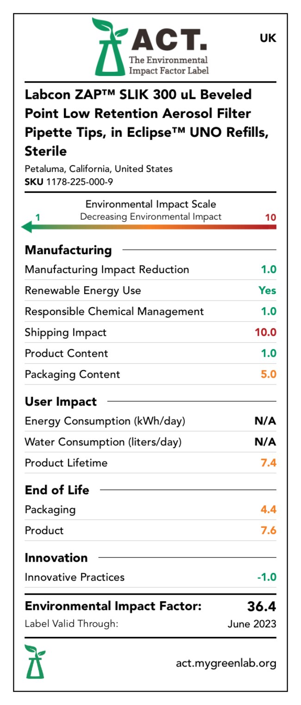This screenshot has height=705, width=301.
Task: Click the green arrowhead on impact scale
Action: 28,227
